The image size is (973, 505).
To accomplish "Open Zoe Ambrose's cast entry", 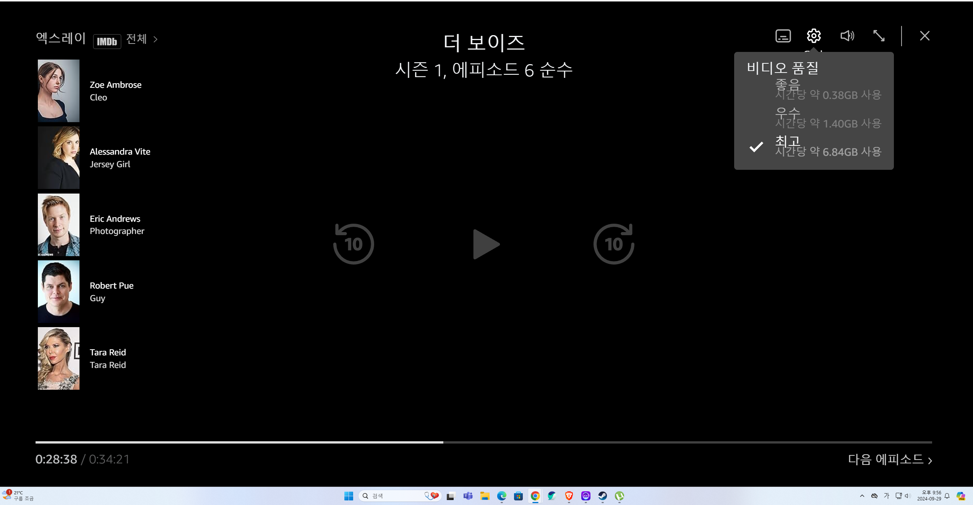I will click(x=115, y=90).
